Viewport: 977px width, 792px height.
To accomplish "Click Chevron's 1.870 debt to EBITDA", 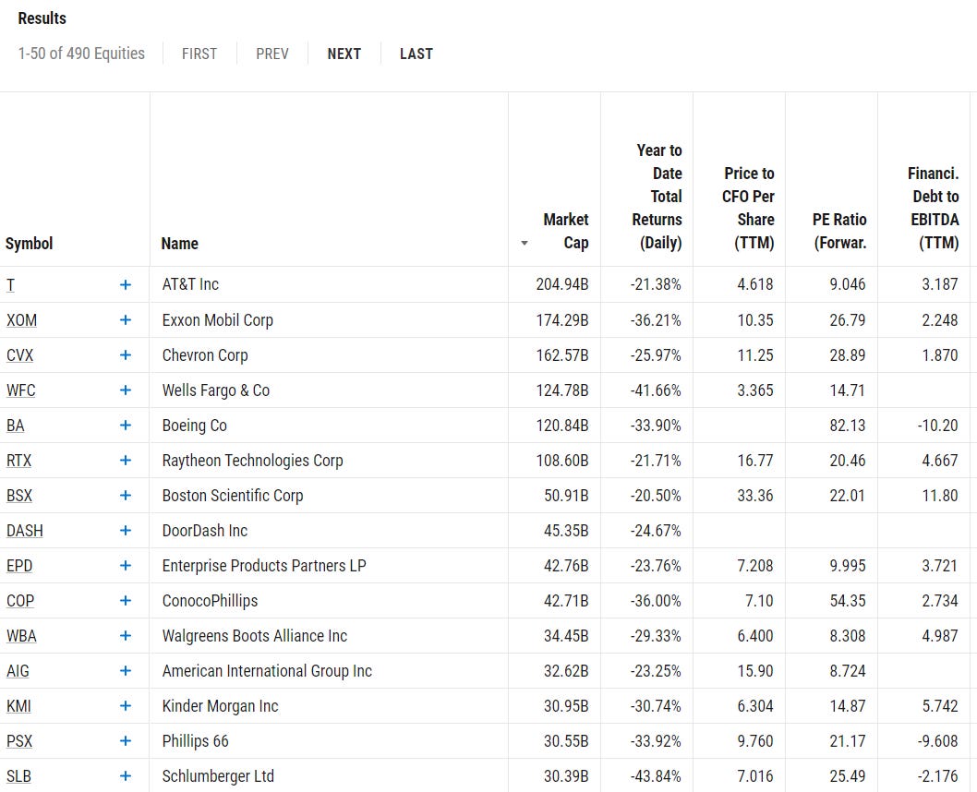I will (940, 354).
